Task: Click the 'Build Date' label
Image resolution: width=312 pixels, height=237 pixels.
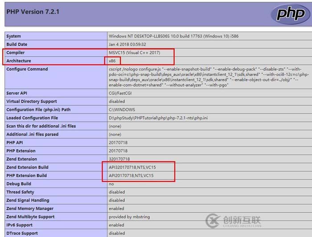Action: 17,44
